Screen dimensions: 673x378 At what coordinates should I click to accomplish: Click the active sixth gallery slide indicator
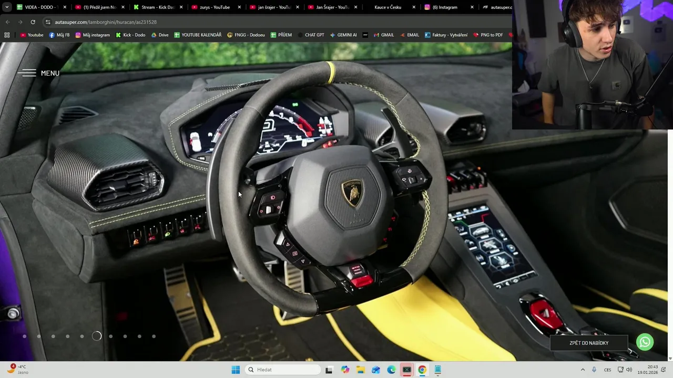click(x=97, y=336)
